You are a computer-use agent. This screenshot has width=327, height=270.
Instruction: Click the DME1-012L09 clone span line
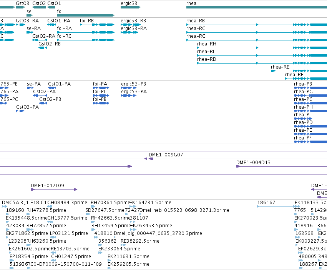tap(54, 190)
